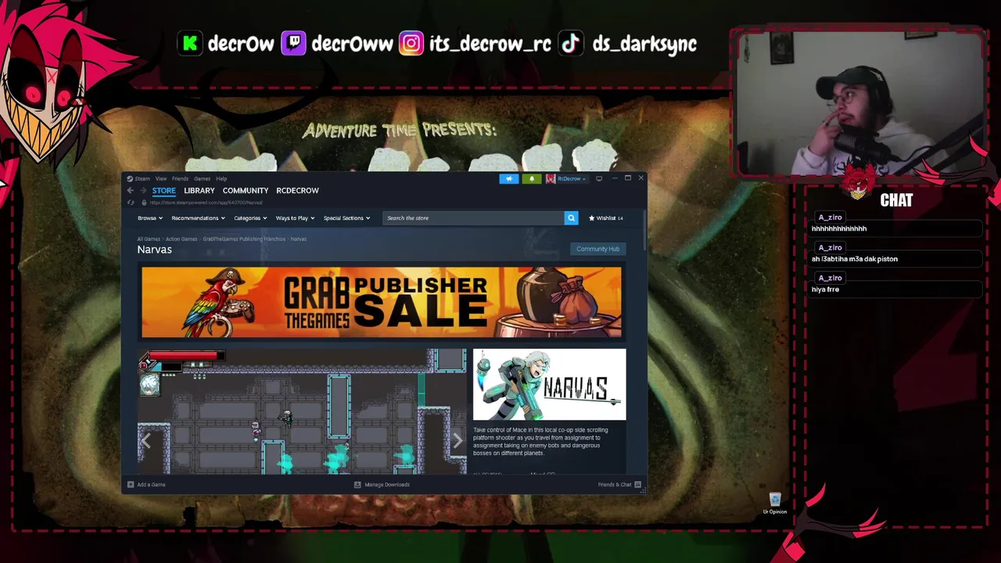Click the Add a Game plus icon
Viewport: 1001px width, 563px height.
click(131, 485)
